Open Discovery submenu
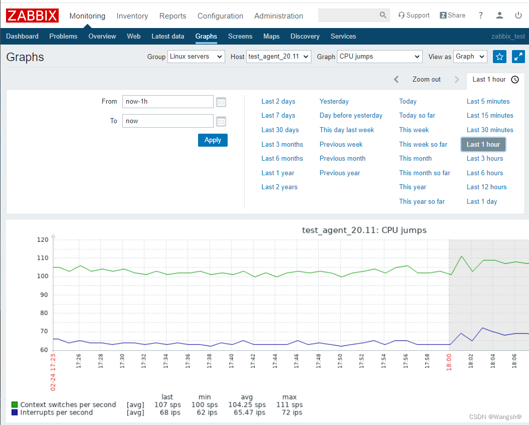 305,36
